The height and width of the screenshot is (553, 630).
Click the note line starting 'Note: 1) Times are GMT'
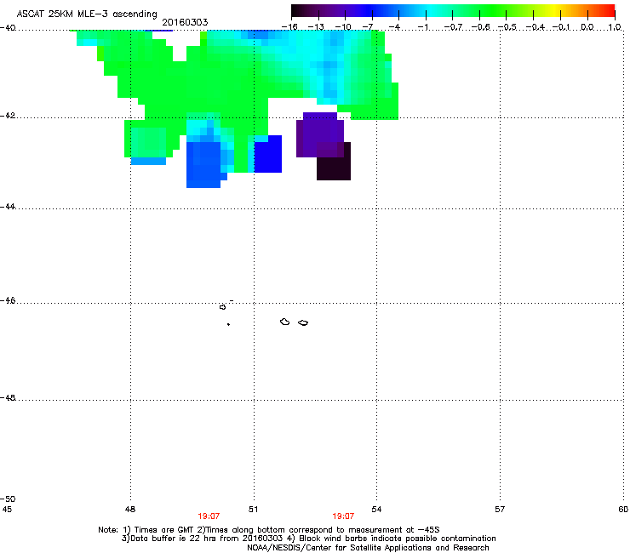coord(269,530)
